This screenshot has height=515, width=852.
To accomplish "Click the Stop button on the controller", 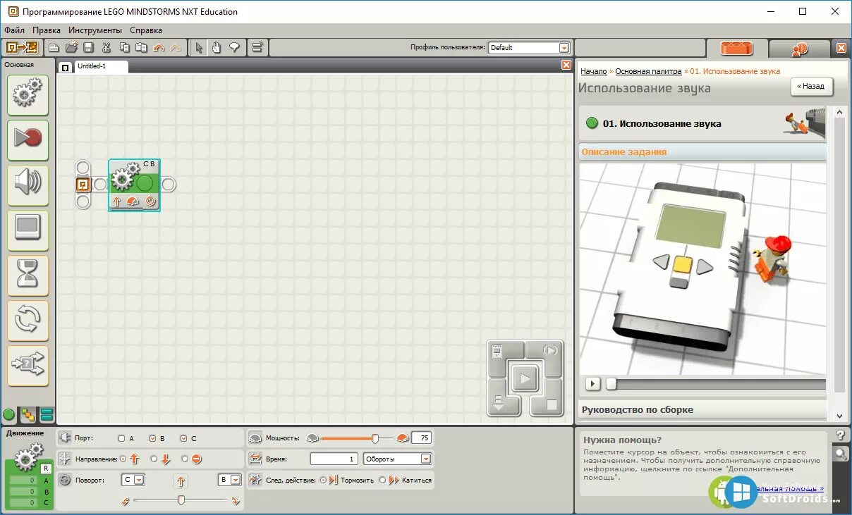I will tap(552, 405).
